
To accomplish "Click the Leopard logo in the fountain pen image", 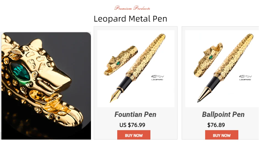I will pos(157,78).
